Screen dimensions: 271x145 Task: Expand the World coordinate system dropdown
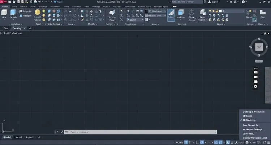[135, 20]
